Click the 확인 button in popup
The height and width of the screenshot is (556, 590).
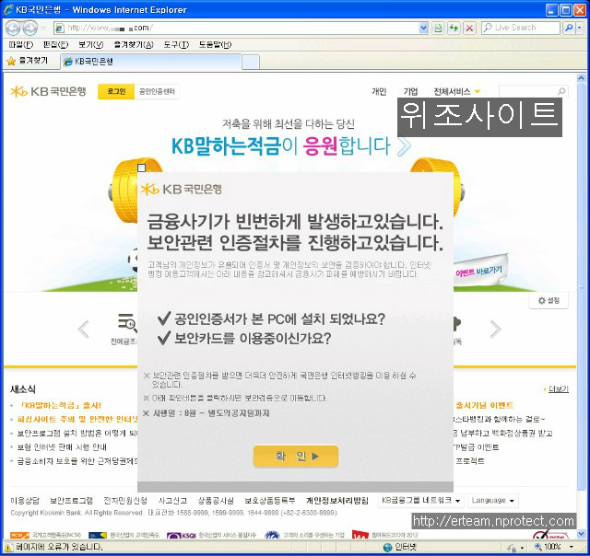pyautogui.click(x=296, y=456)
